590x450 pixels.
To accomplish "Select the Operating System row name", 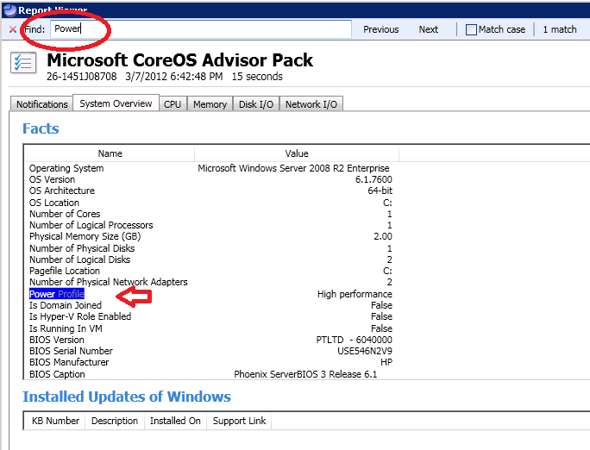I will coord(66,168).
